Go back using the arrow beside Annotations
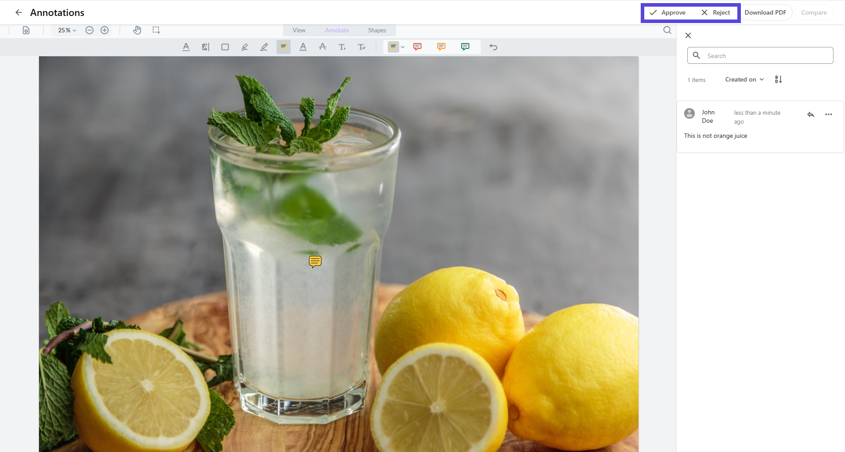The image size is (845, 452). pos(19,12)
